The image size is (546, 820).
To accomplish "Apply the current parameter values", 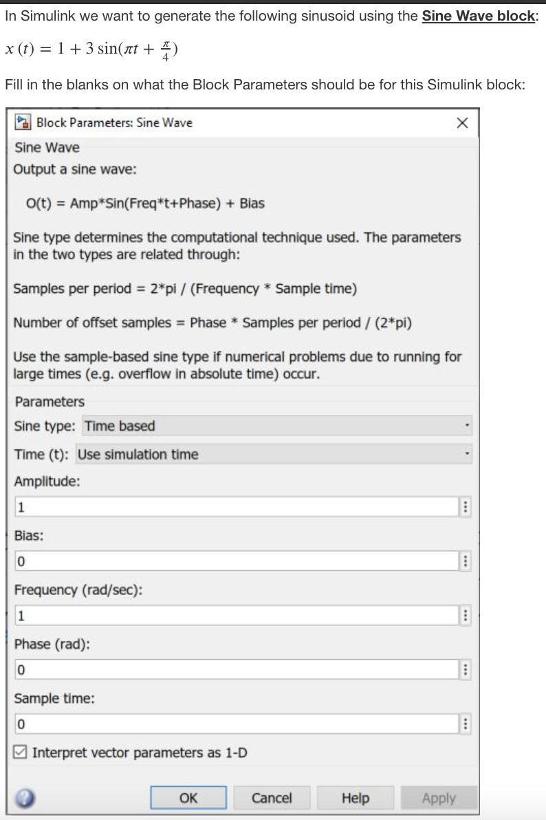I will click(x=439, y=797).
